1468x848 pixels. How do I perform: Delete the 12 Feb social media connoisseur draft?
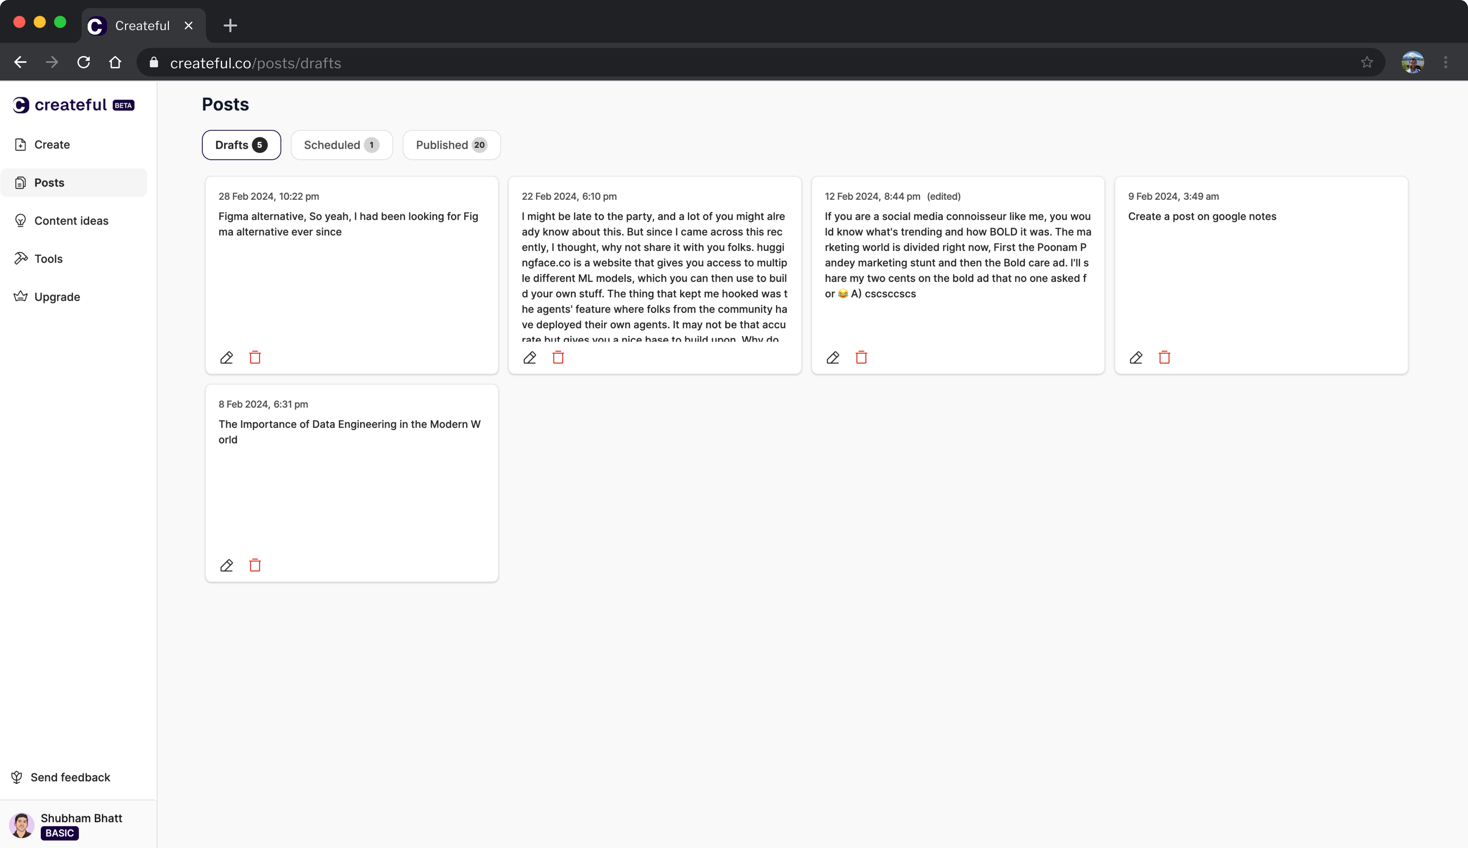[x=861, y=358]
